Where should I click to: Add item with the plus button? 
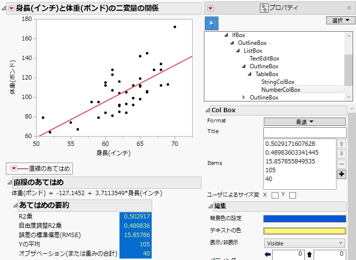pos(341,174)
